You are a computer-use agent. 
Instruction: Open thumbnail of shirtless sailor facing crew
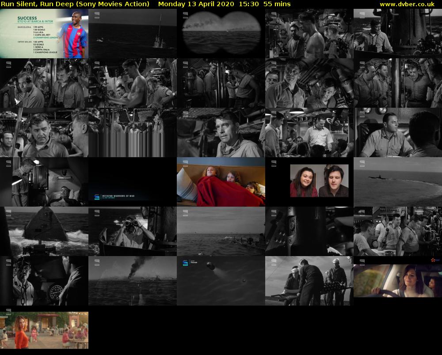(x=309, y=34)
